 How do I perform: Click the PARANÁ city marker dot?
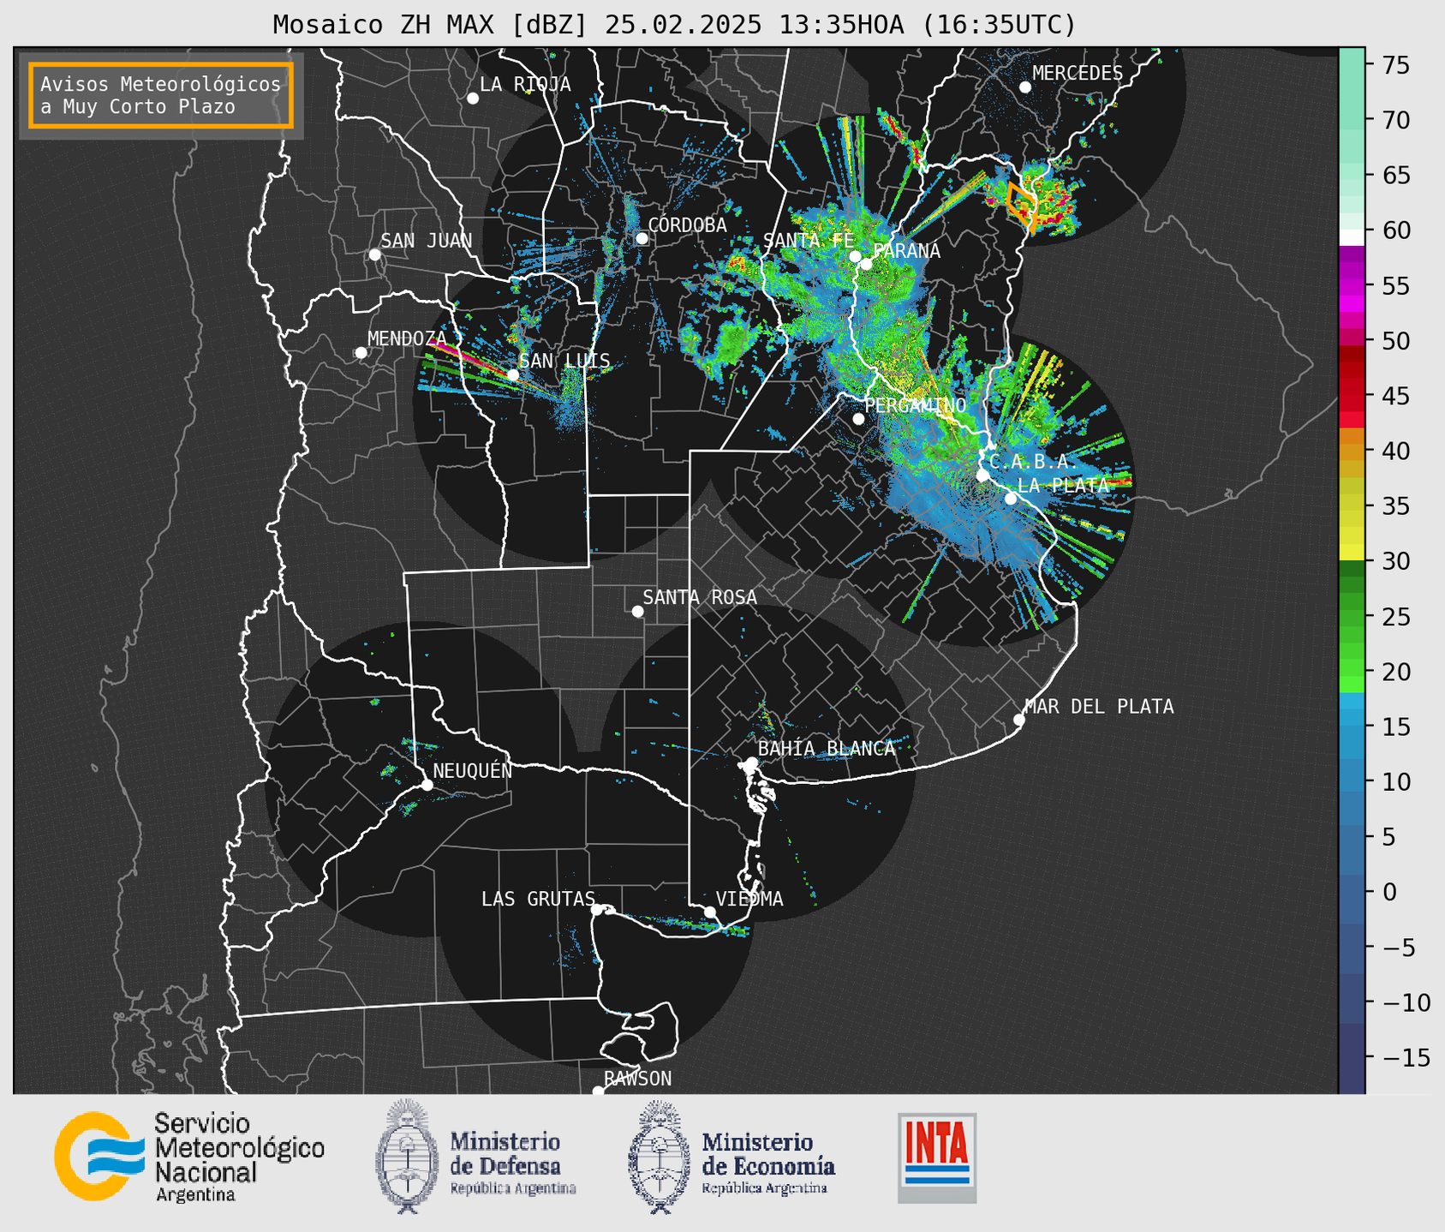tap(866, 264)
